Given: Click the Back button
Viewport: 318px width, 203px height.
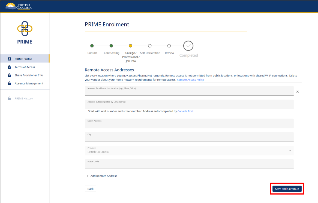Looking at the screenshot, I should coord(90,189).
